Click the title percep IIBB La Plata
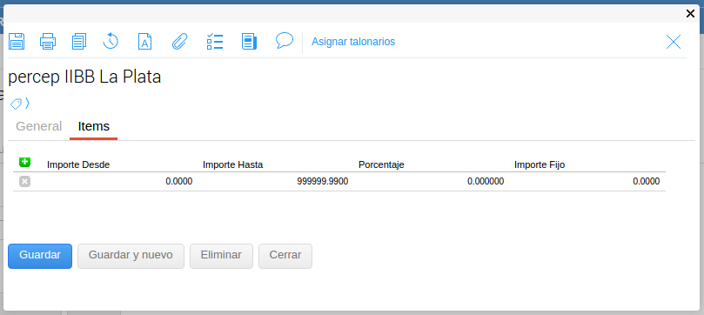Screen dimensions: 704x315 (84, 77)
